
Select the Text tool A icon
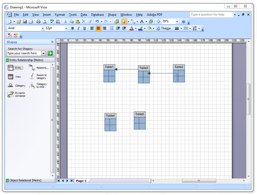pyautogui.click(x=142, y=22)
